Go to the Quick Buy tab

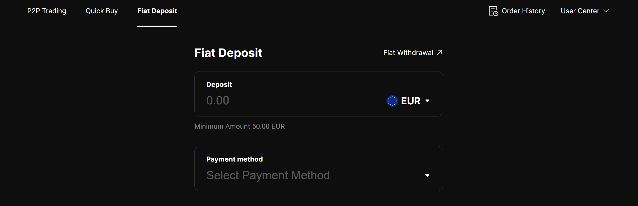point(102,11)
